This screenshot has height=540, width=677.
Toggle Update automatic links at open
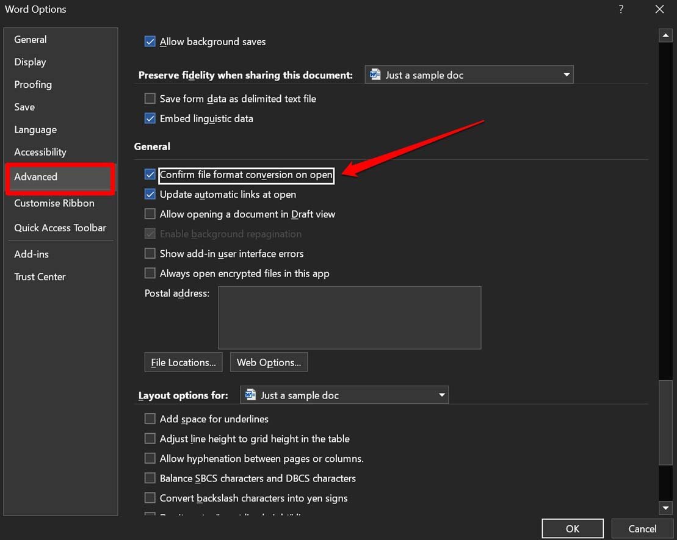click(x=150, y=194)
